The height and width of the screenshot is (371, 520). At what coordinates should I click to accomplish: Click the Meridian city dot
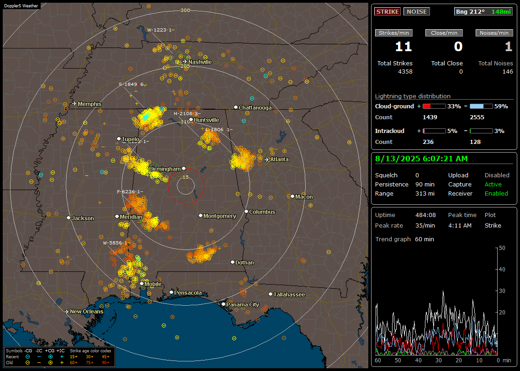[x=117, y=216]
